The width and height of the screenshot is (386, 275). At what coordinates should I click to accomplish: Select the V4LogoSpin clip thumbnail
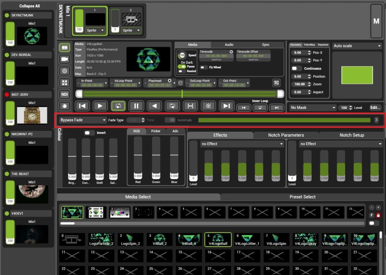[276, 239]
